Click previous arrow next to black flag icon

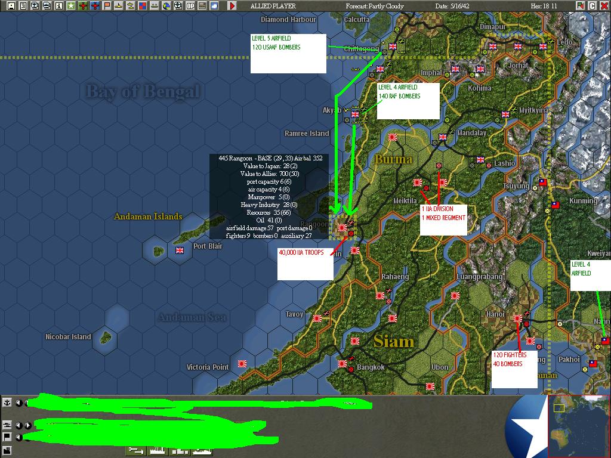tap(18, 437)
